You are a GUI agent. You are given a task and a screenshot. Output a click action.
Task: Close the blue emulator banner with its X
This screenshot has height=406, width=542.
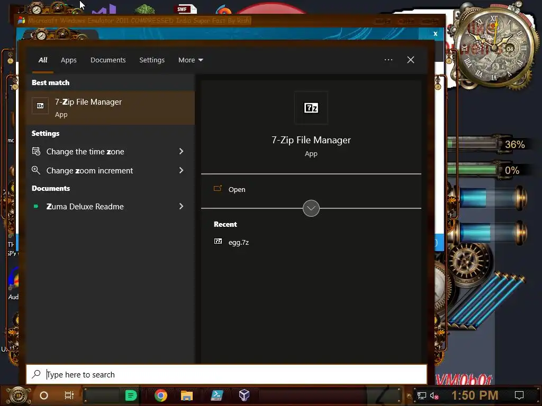click(x=435, y=33)
